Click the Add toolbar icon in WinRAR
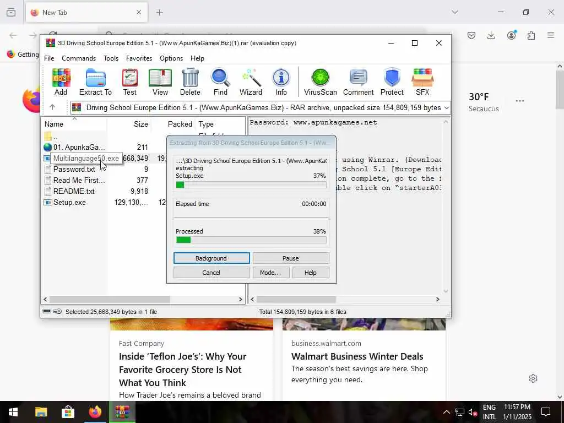Viewport: 564px width, 423px height. (61, 82)
